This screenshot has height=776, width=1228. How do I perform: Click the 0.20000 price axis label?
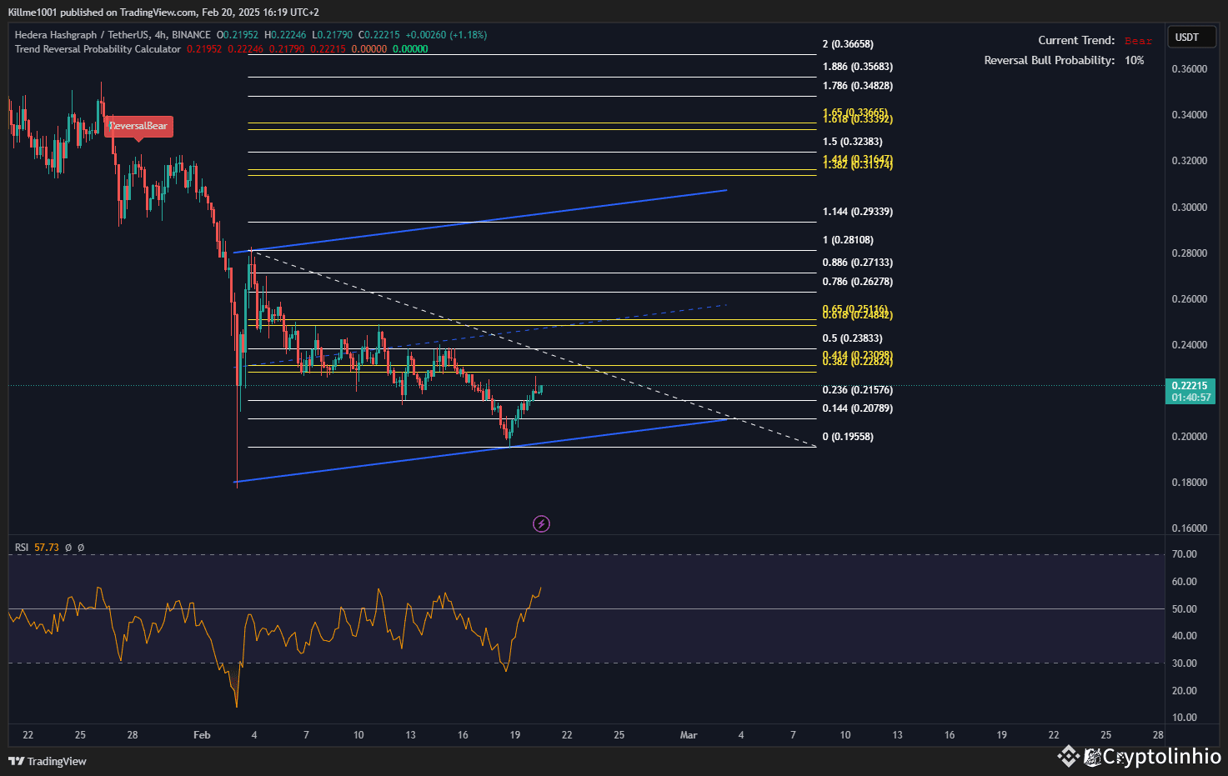pyautogui.click(x=1190, y=437)
